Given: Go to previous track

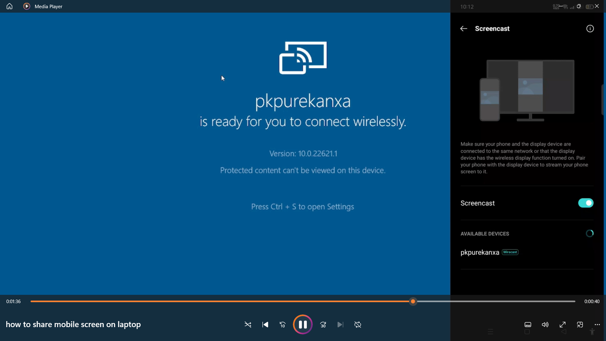Looking at the screenshot, I should tap(265, 325).
